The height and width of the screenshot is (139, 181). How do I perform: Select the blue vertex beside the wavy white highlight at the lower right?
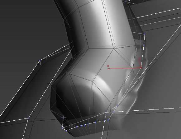pyautogui.click(x=117, y=106)
